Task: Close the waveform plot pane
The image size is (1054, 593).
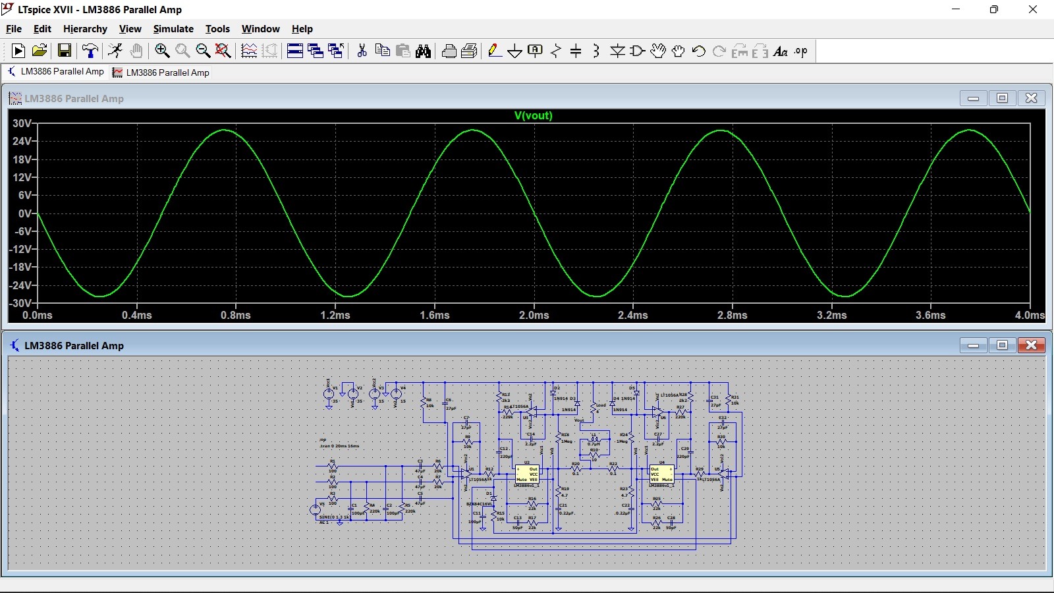Action: pyautogui.click(x=1032, y=98)
